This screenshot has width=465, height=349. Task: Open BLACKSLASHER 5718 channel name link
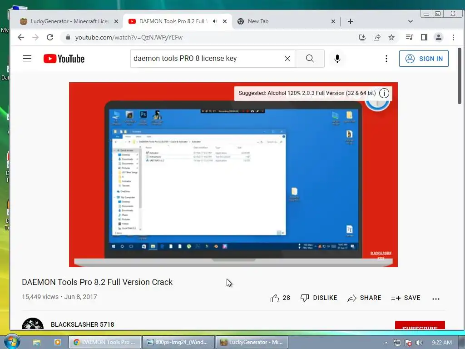(83, 324)
